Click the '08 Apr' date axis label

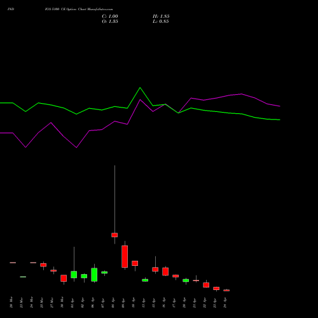tap(113, 302)
